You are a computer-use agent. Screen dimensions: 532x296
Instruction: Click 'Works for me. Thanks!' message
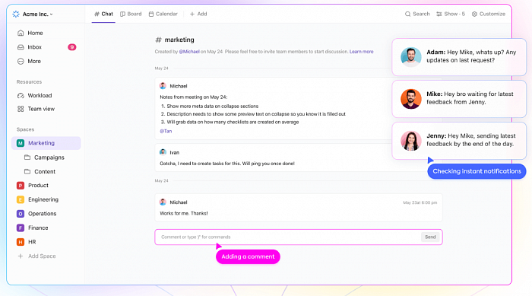pyautogui.click(x=184, y=213)
